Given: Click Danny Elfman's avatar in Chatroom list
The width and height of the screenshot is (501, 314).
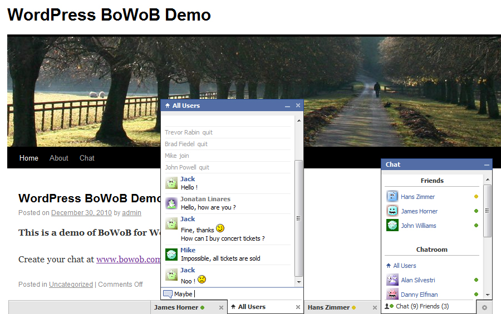Looking at the screenshot, I should [392, 293].
